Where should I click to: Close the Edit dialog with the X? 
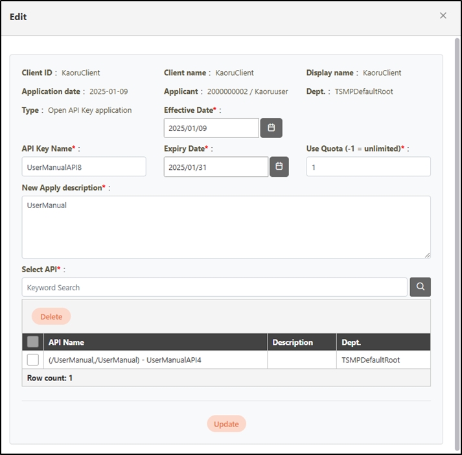pyautogui.click(x=443, y=16)
